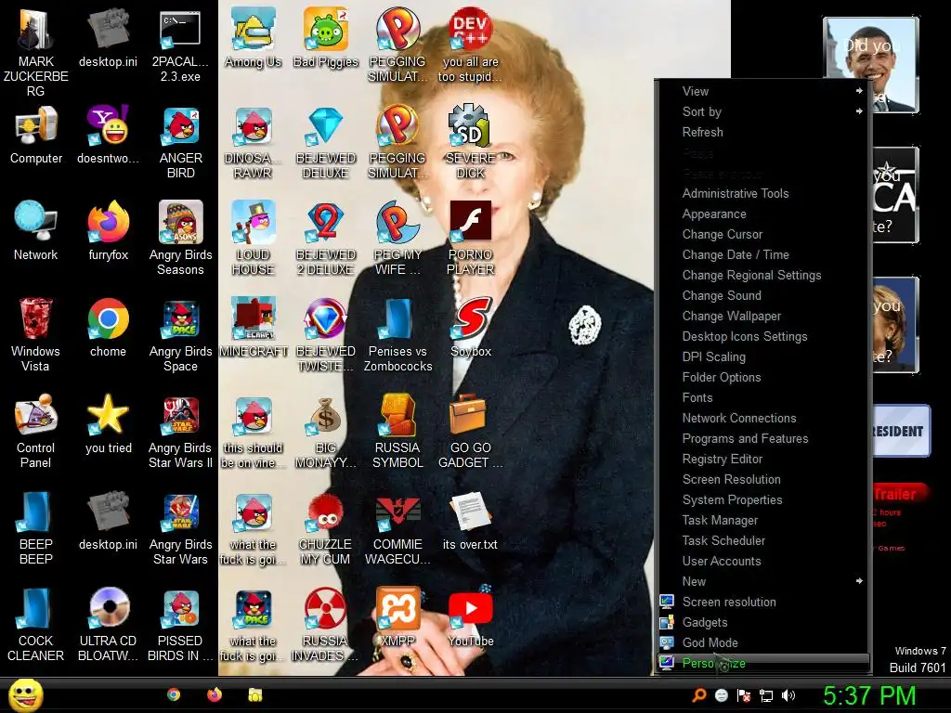Open Programs and Features entry
The image size is (951, 713).
pyautogui.click(x=763, y=438)
